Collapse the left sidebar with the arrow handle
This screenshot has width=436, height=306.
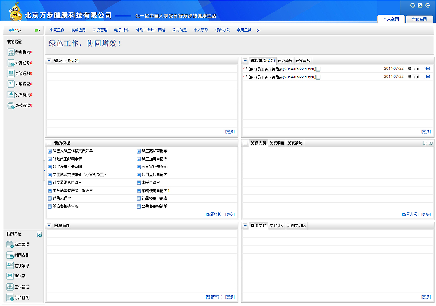44,170
